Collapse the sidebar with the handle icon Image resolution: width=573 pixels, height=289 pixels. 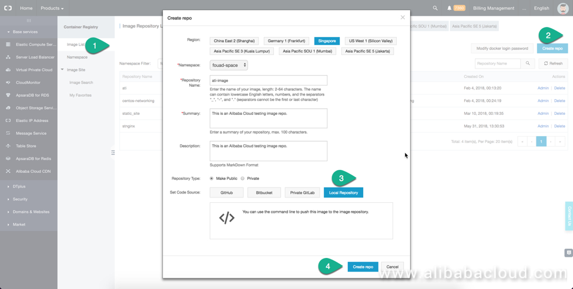[113, 152]
